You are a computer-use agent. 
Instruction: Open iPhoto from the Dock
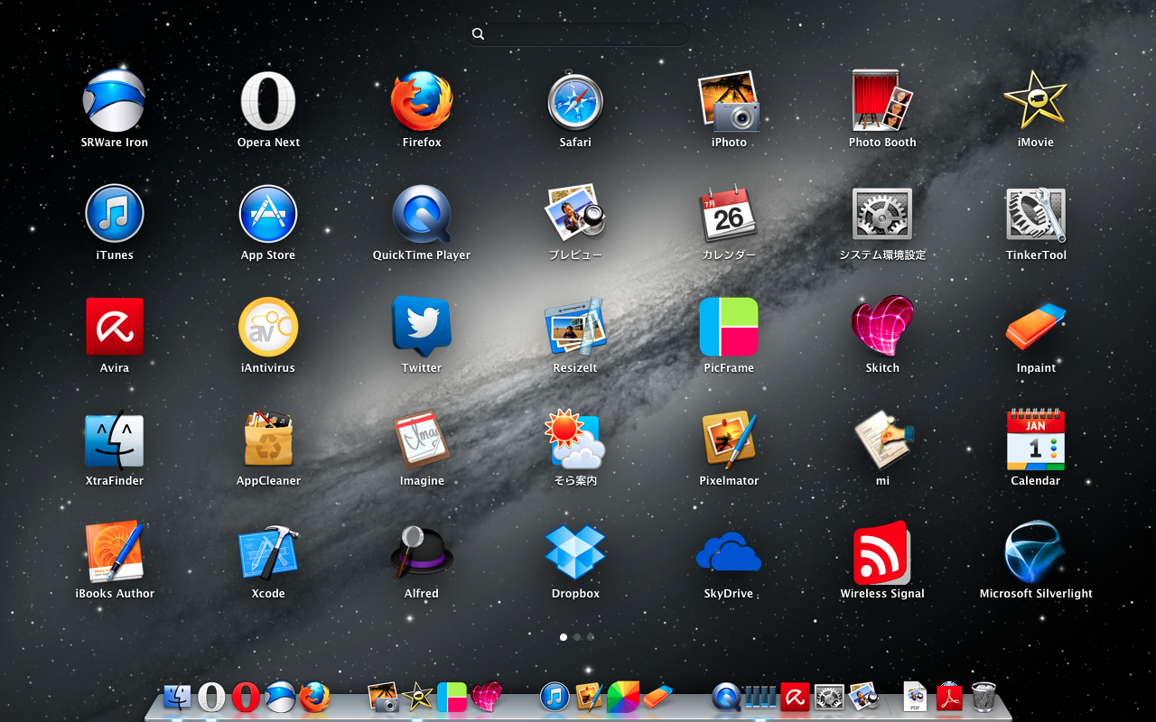coord(384,697)
